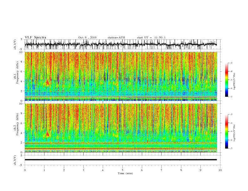This screenshot has width=248, height=191.
Task: Click the 'ch.3(V)' waveform axis label
Action: click(x=15, y=160)
